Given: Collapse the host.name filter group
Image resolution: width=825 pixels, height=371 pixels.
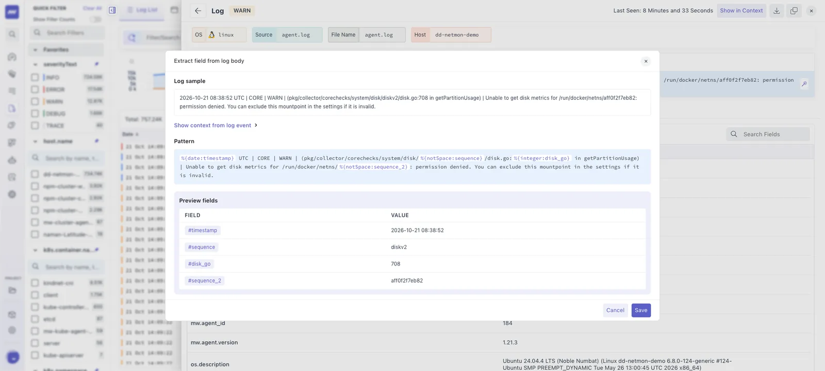Looking at the screenshot, I should pos(35,141).
